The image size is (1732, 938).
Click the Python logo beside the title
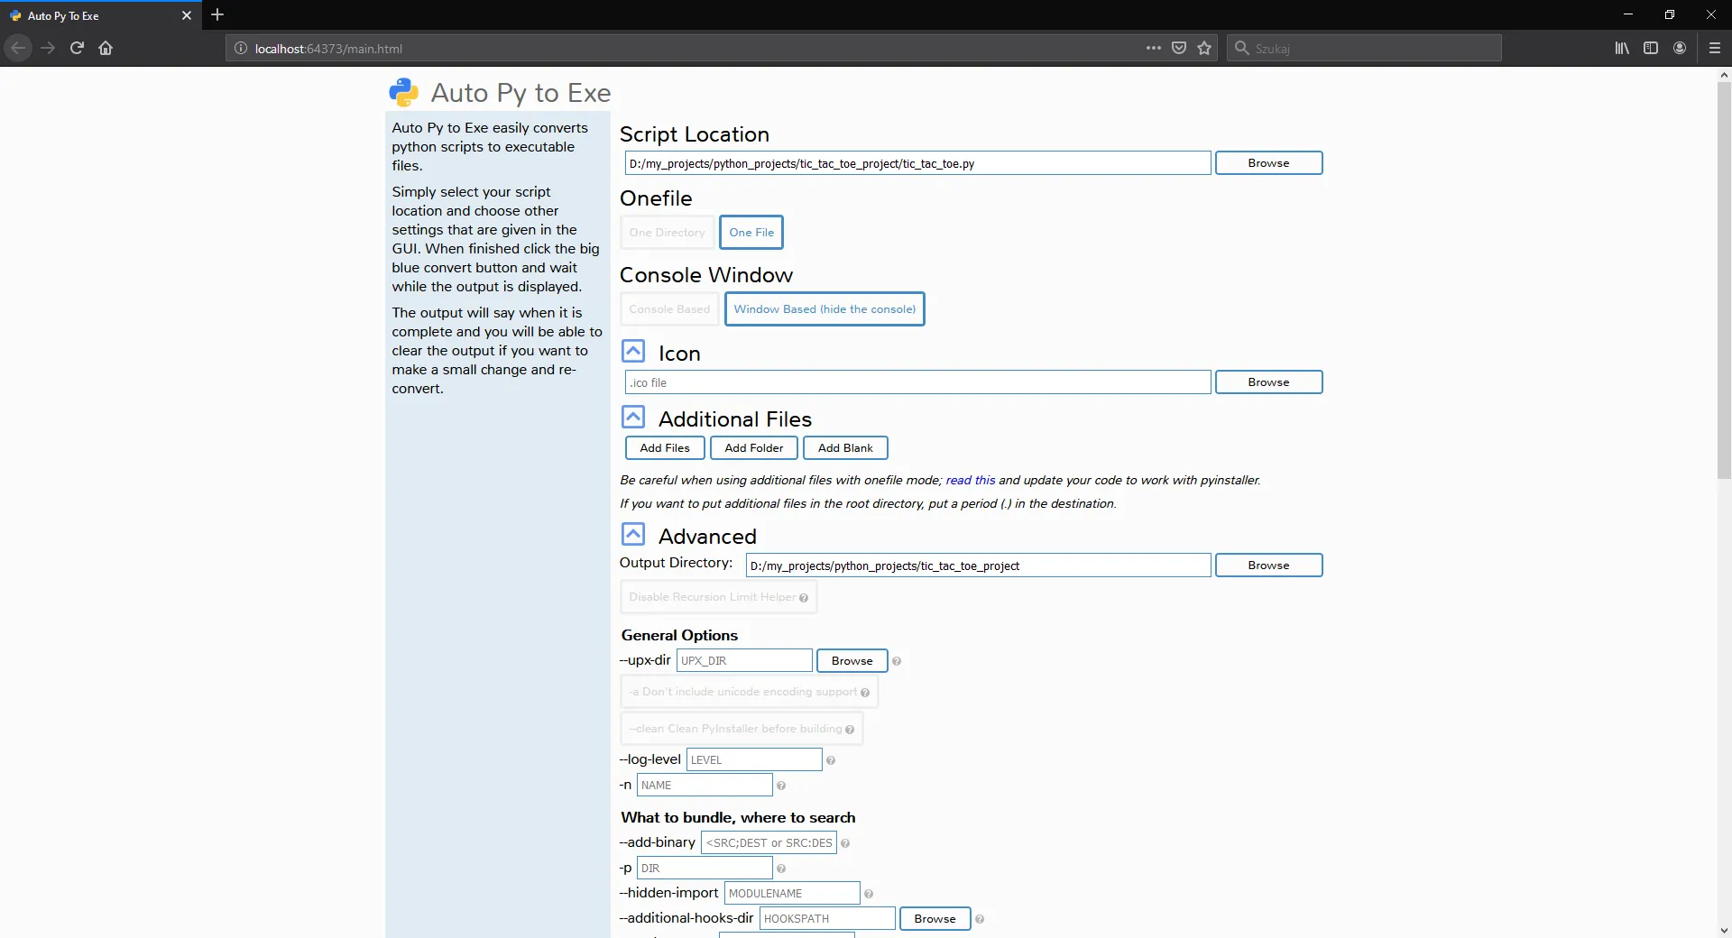point(403,92)
